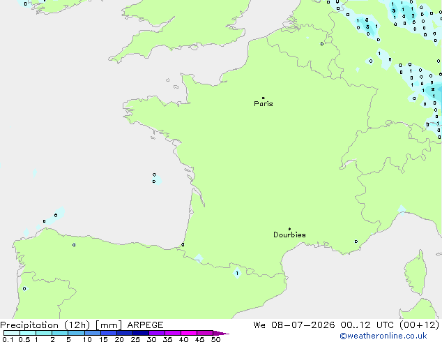The height and width of the screenshot is (342, 442).
Task: Pick legend swatch between 40 and 45
Action: click(x=189, y=333)
